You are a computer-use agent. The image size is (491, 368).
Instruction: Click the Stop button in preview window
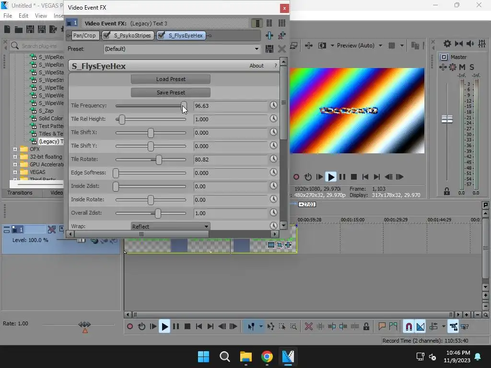pyautogui.click(x=354, y=177)
